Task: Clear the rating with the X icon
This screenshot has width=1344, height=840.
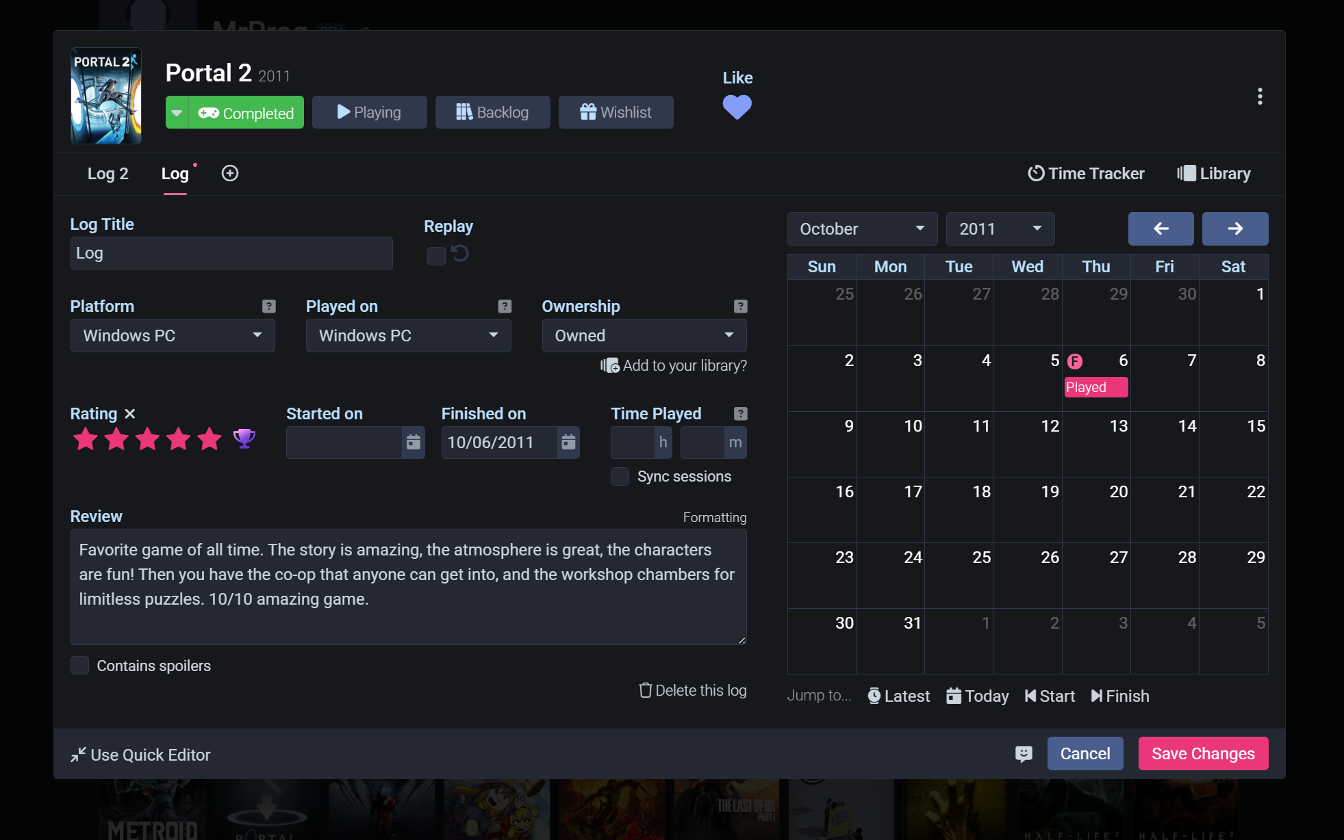Action: coord(130,414)
